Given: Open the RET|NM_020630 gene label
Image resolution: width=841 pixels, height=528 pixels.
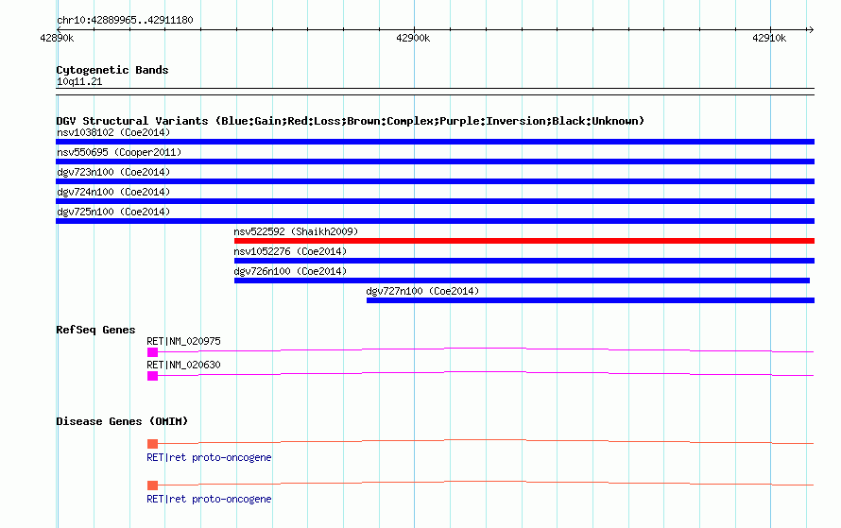Looking at the screenshot, I should pos(183,365).
